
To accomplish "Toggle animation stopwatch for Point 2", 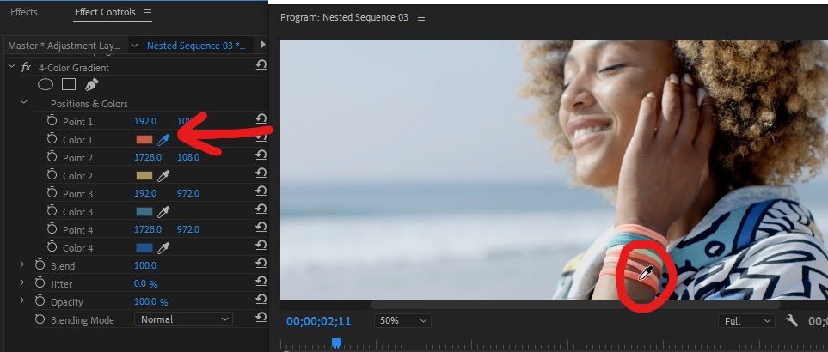I will [x=52, y=157].
